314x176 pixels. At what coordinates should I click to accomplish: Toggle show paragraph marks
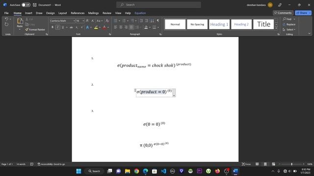coord(158,21)
